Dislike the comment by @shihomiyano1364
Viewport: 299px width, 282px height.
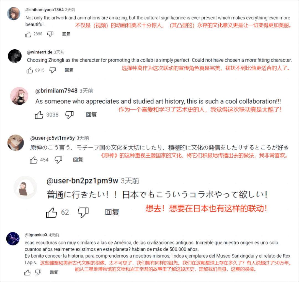tap(50, 34)
